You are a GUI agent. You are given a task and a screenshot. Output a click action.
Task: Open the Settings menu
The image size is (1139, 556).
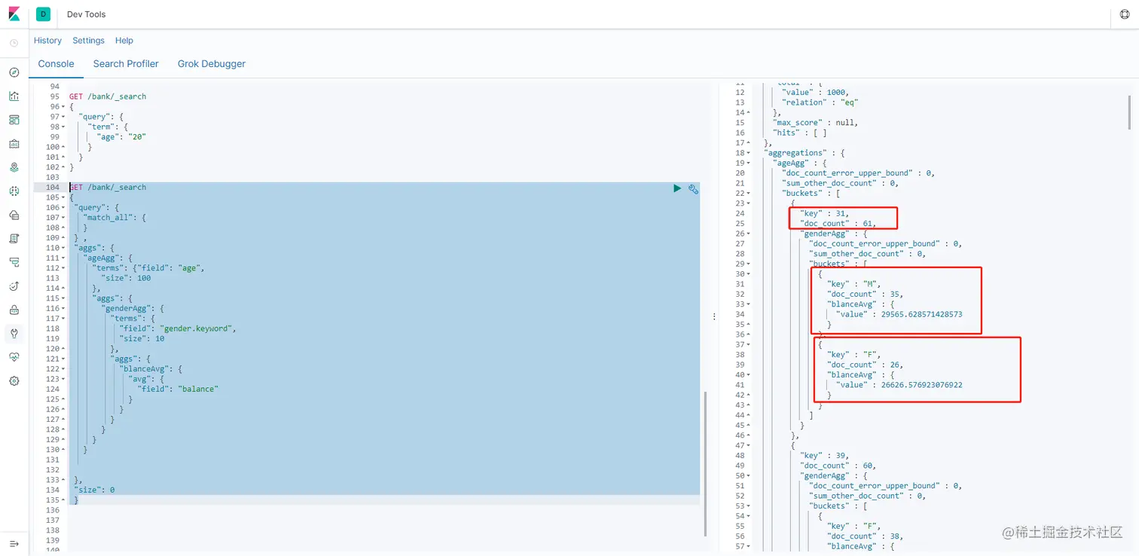[88, 41]
